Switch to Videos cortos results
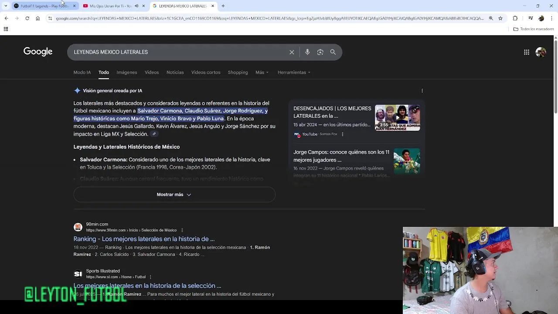 click(206, 72)
